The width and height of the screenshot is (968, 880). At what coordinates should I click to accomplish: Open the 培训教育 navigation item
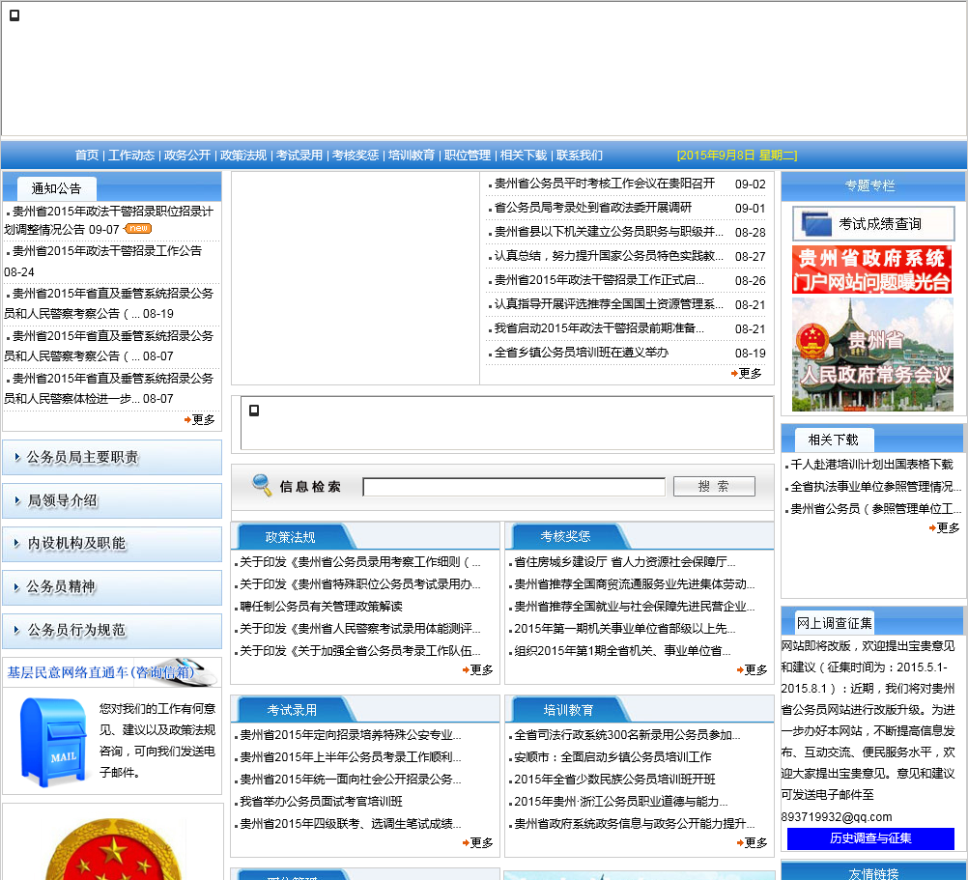pos(412,156)
